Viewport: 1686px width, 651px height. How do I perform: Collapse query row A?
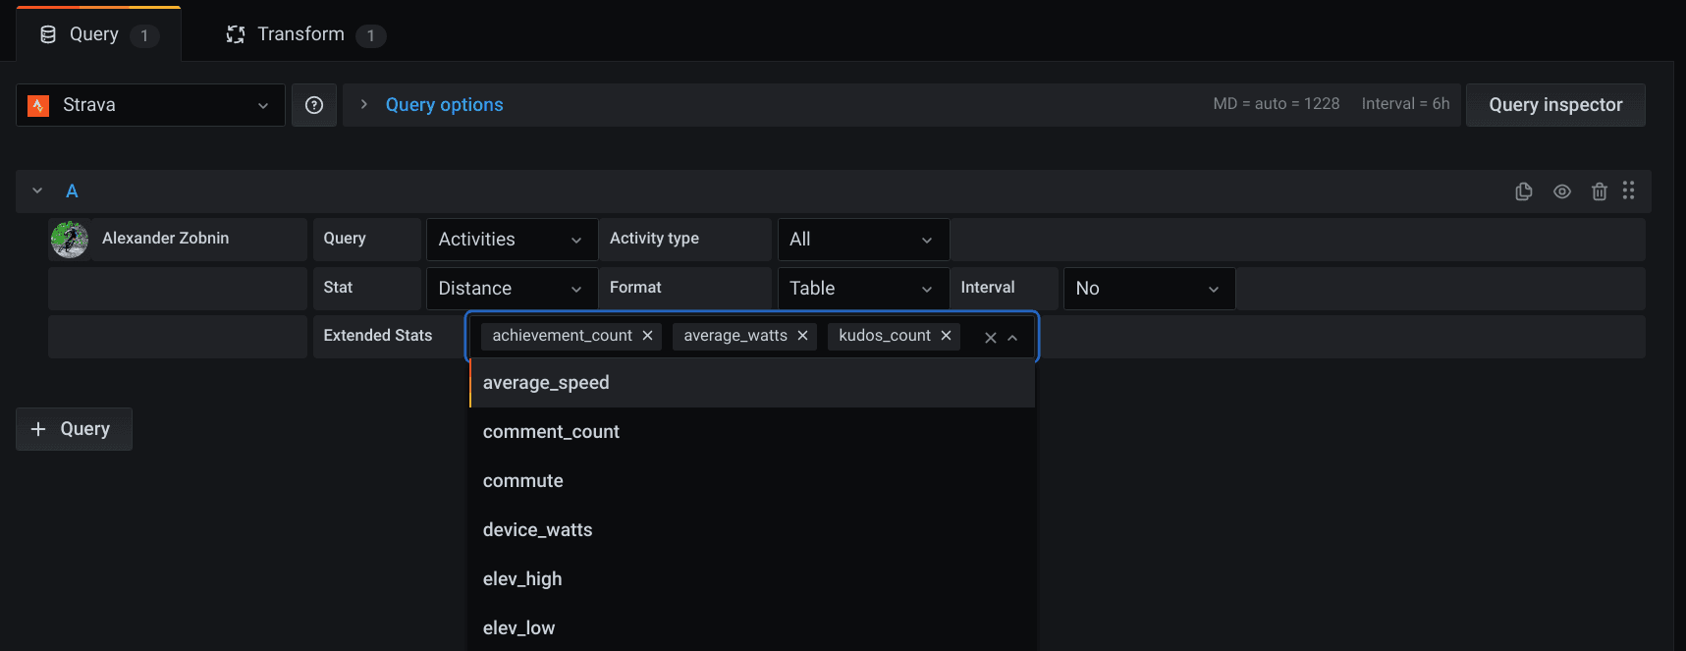click(x=37, y=190)
